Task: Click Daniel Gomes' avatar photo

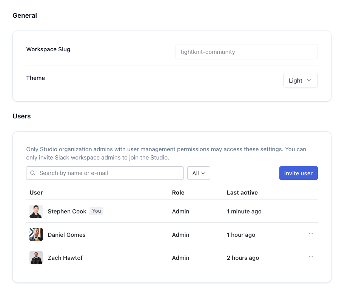Action: pyautogui.click(x=36, y=235)
